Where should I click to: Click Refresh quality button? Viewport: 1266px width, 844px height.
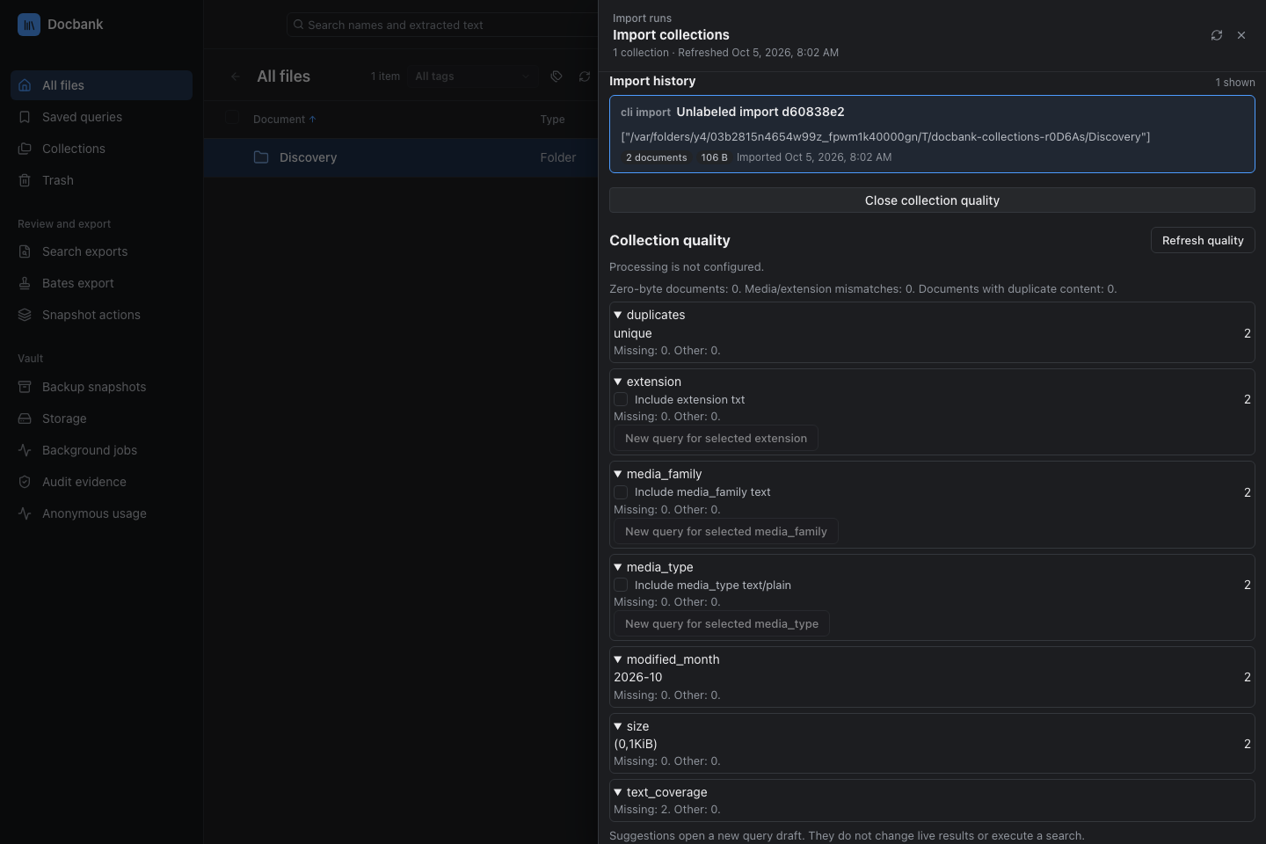[x=1203, y=240]
